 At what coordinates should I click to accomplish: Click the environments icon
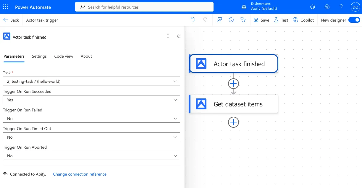(244, 7)
